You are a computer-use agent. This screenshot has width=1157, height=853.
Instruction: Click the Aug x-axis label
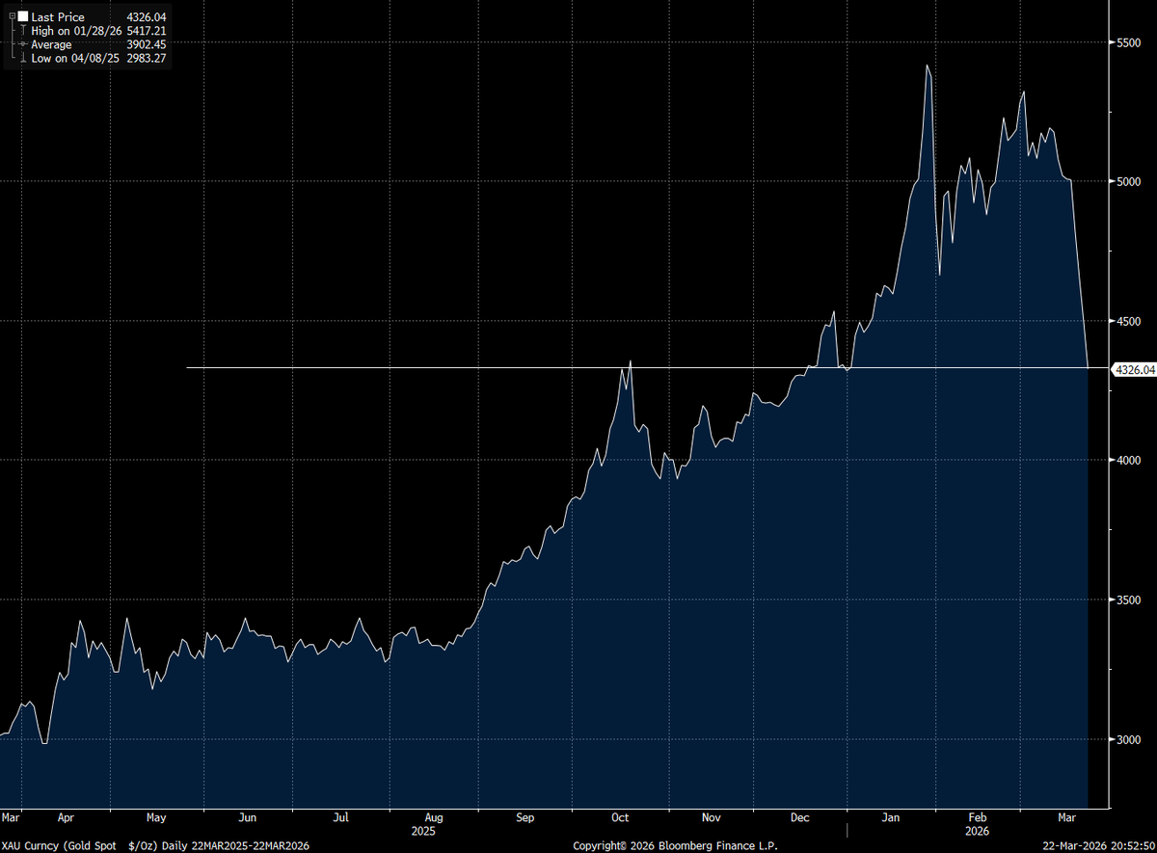pyautogui.click(x=434, y=817)
